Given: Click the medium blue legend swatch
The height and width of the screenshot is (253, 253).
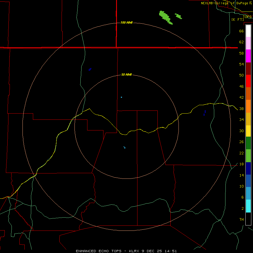Looking at the screenshot, I should 248,181.
